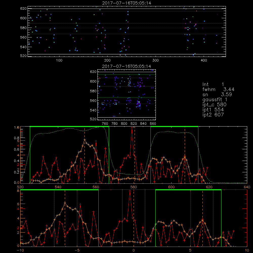Click y-axis label 560 on middle plot
253x253 pixels.
(x=93, y=100)
